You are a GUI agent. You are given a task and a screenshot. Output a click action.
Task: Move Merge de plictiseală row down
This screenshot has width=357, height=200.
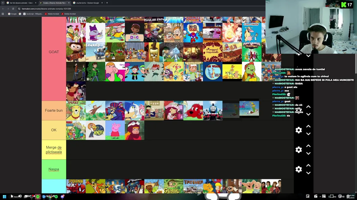point(308,153)
